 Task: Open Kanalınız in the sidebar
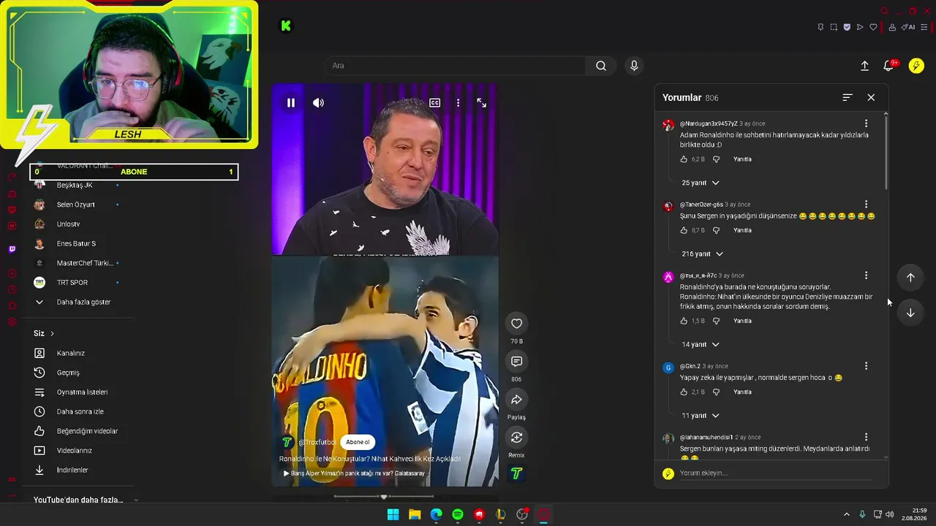70,354
